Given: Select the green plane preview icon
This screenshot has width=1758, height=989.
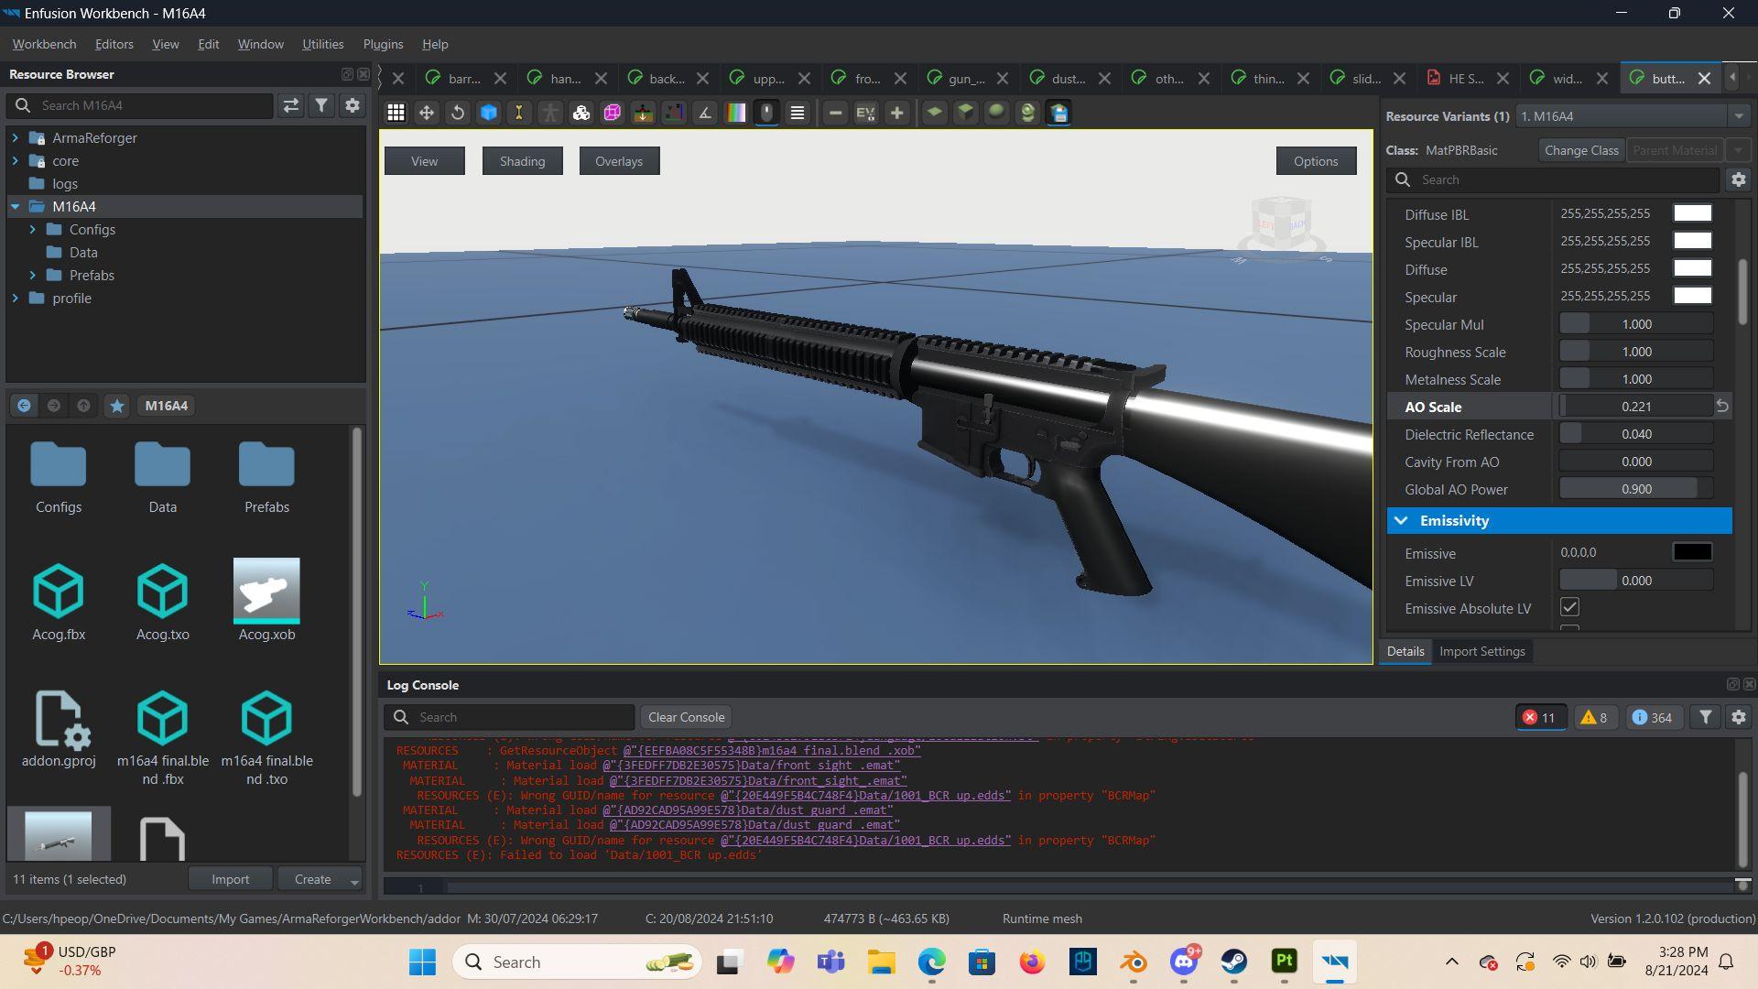Looking at the screenshot, I should coord(934,113).
